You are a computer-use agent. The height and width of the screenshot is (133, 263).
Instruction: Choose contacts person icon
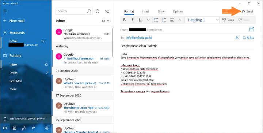click(237, 38)
